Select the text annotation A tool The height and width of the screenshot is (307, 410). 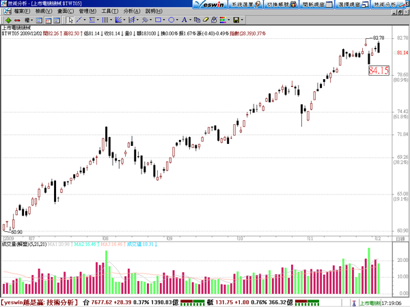pos(184,20)
